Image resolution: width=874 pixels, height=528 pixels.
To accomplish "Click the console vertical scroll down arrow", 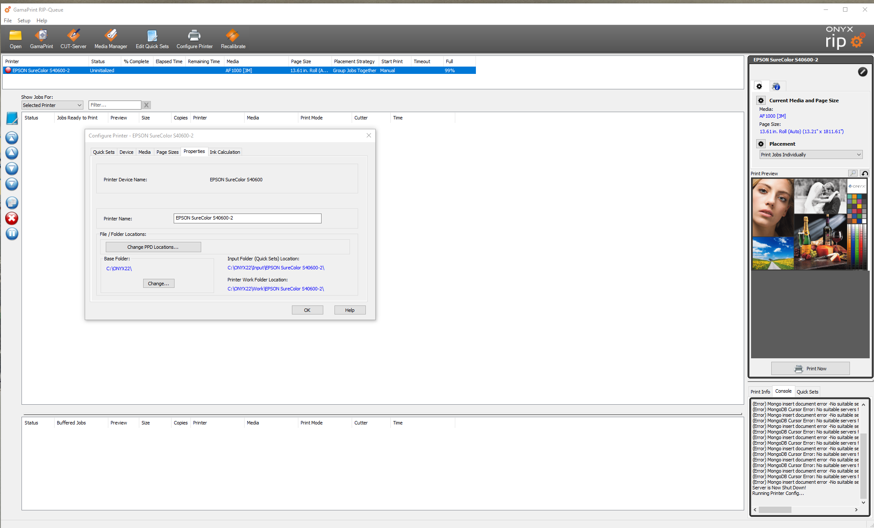I will (863, 503).
